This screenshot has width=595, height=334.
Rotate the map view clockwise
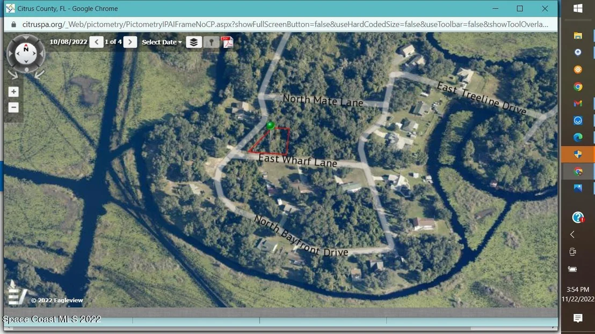click(39, 75)
